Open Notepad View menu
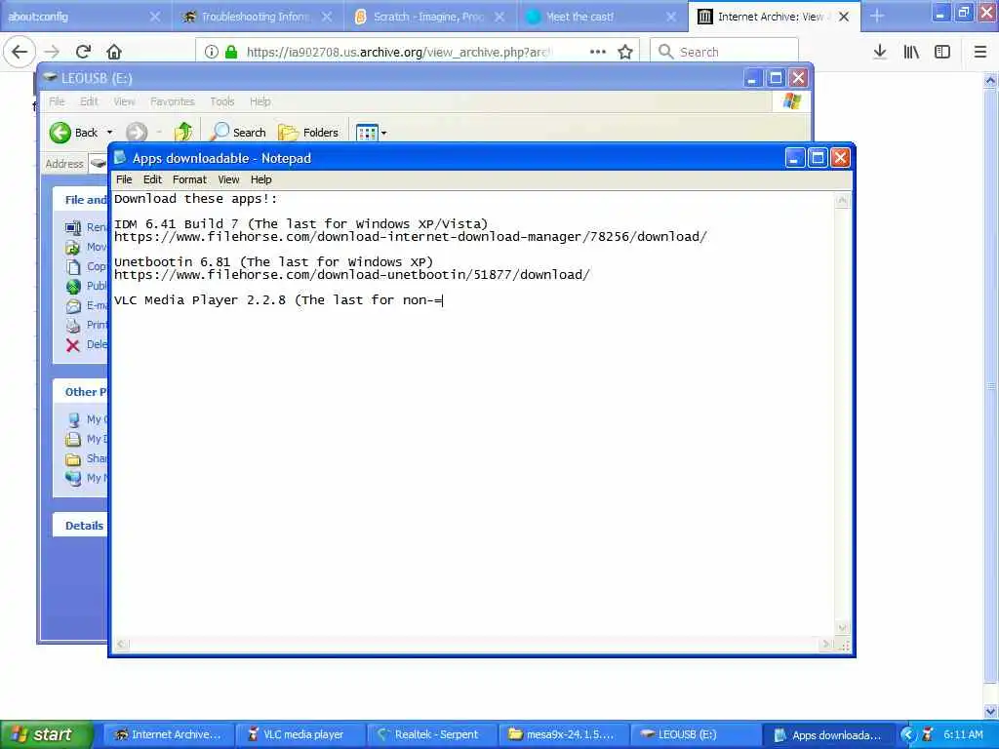This screenshot has width=999, height=749. 228,179
